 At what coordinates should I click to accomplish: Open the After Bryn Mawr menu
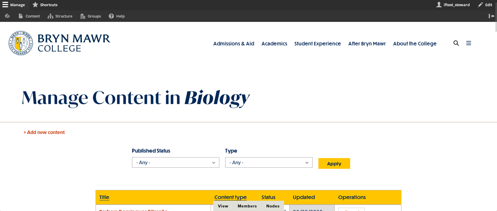coord(367,43)
